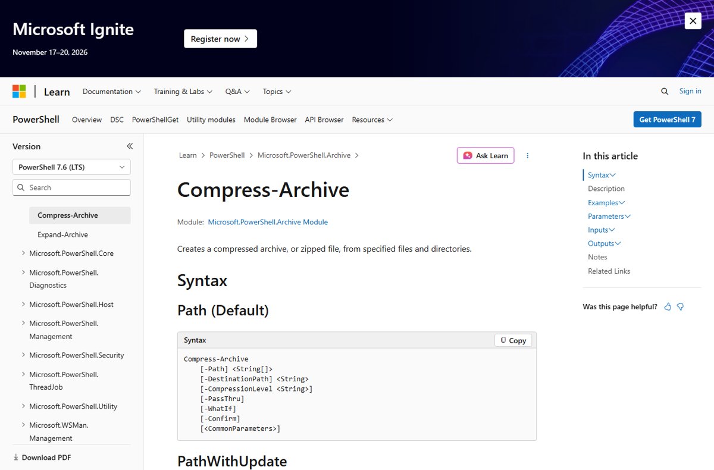Click the Download PDF link

(x=42, y=458)
